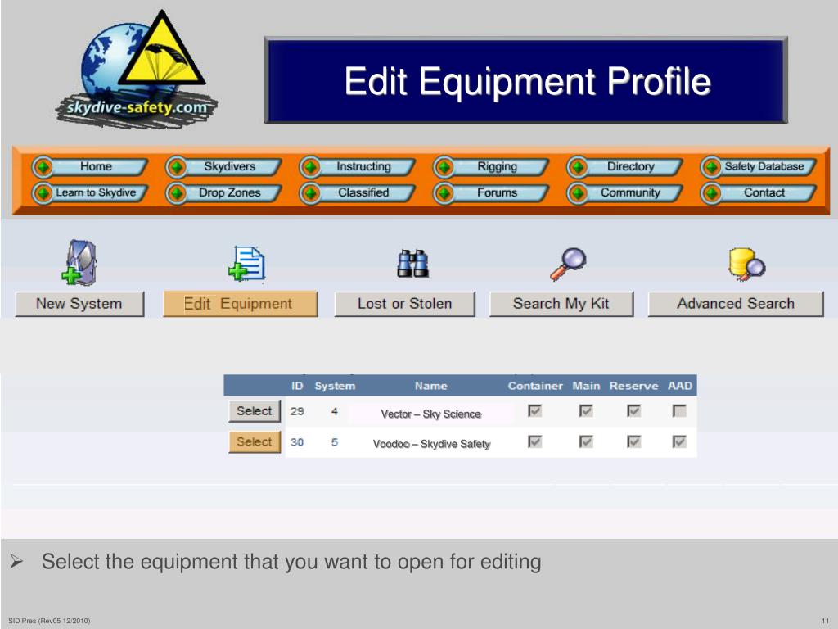
Task: Click ID value 30
Action: point(297,442)
